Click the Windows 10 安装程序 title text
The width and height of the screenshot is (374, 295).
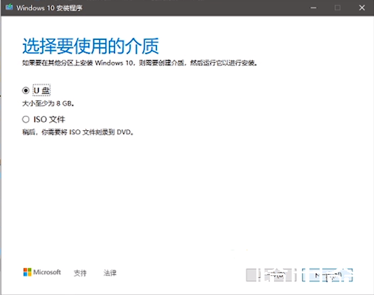tap(50, 8)
